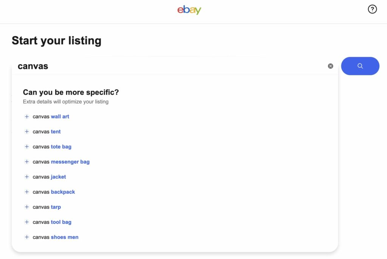This screenshot has width=387, height=259.
Task: Click the plus icon next to canvas backpack
Action: click(x=26, y=192)
